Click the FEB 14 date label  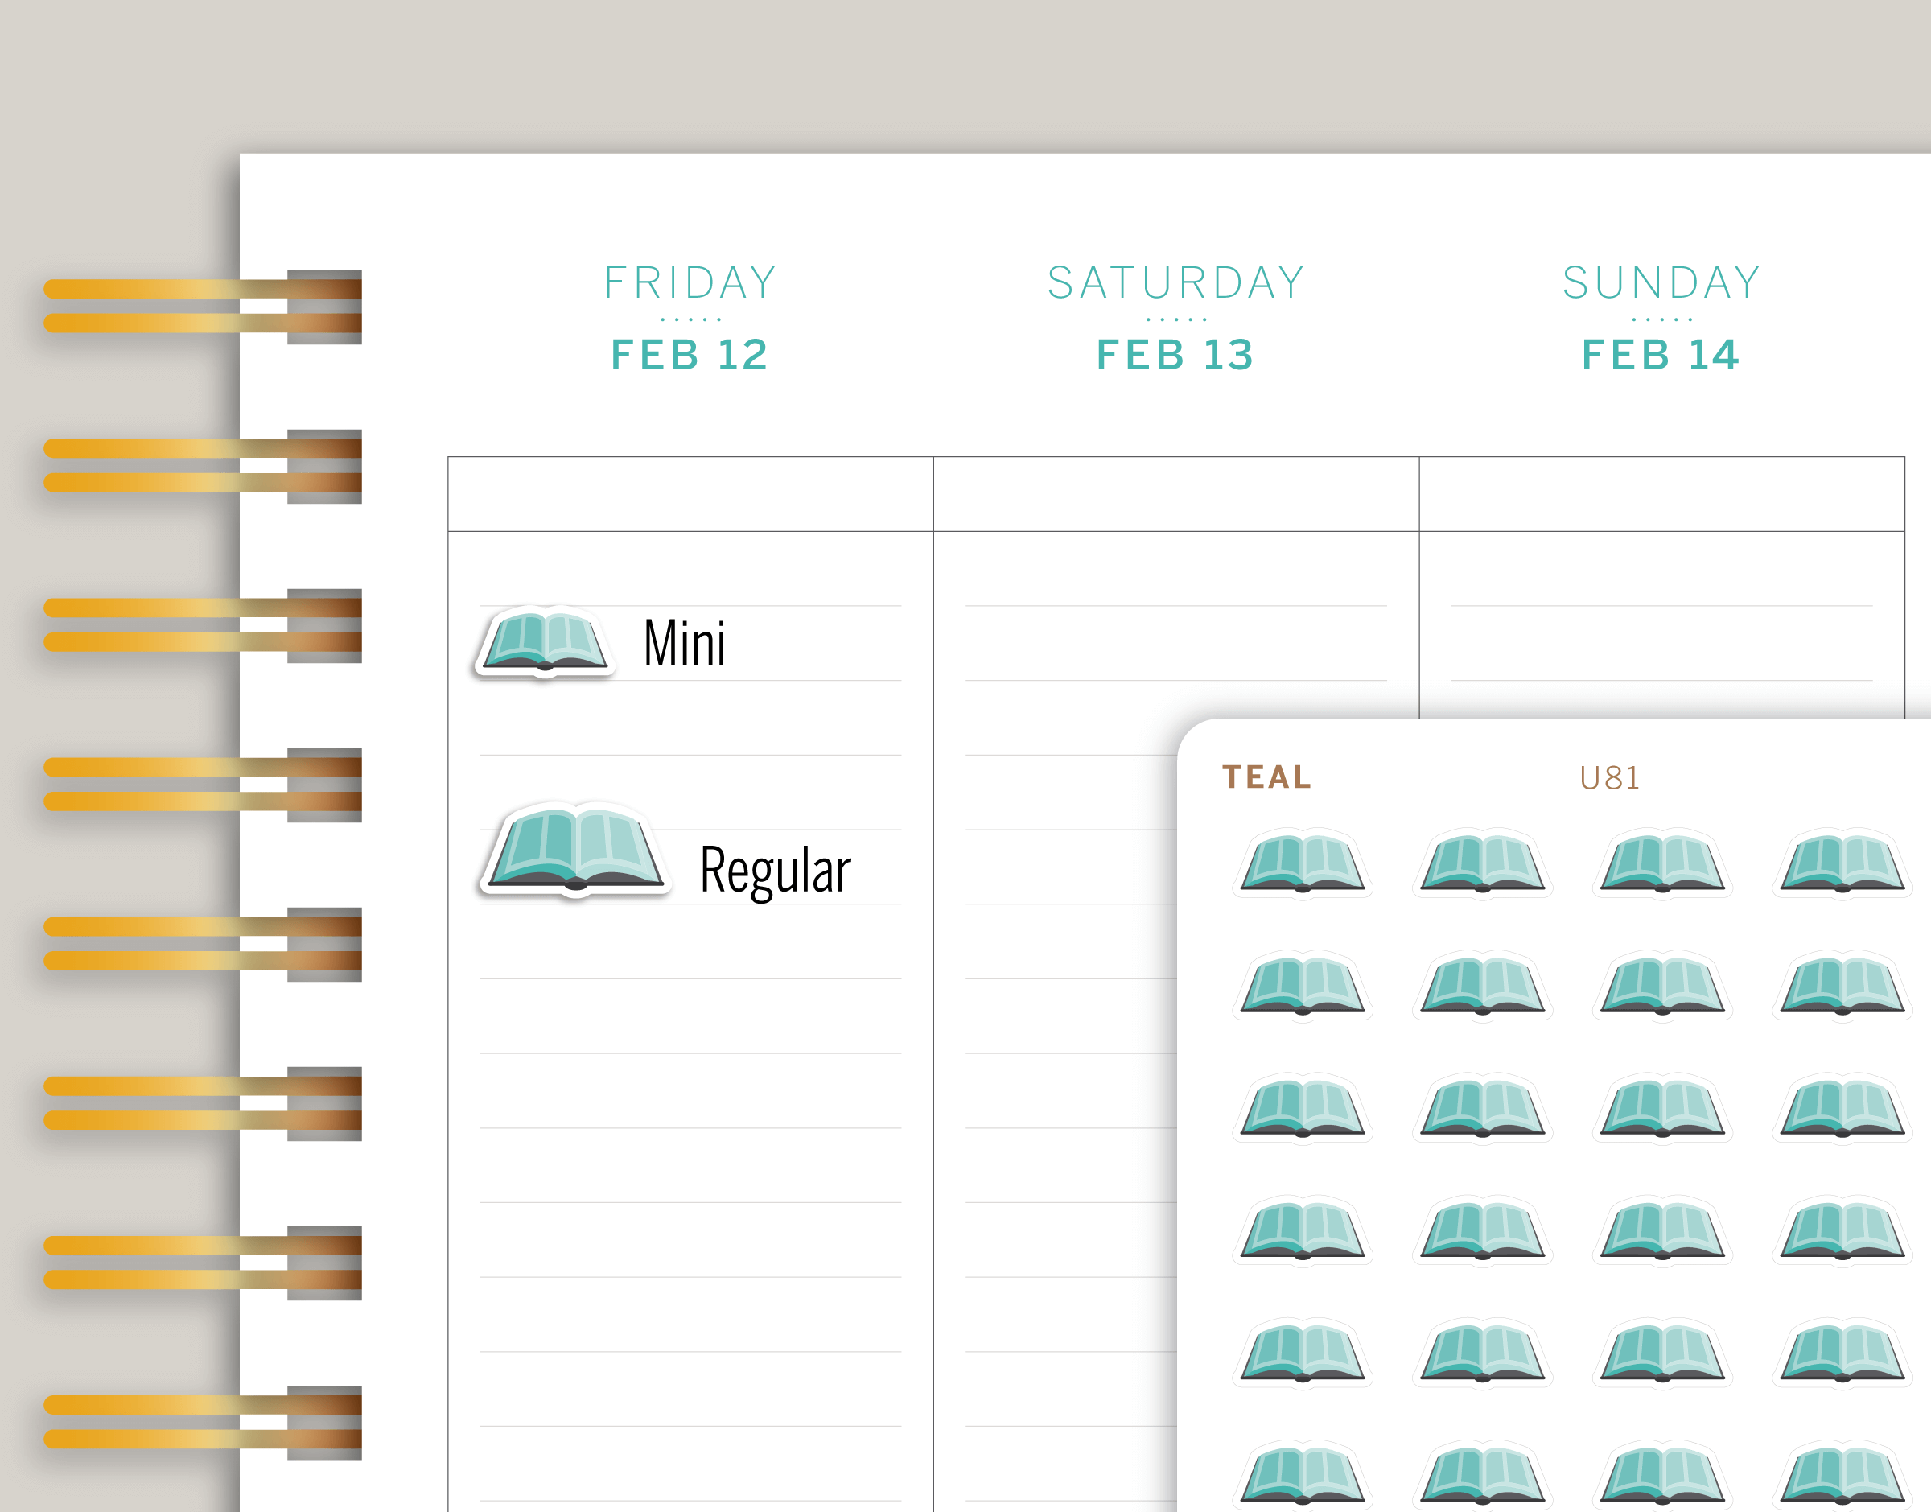click(1661, 355)
